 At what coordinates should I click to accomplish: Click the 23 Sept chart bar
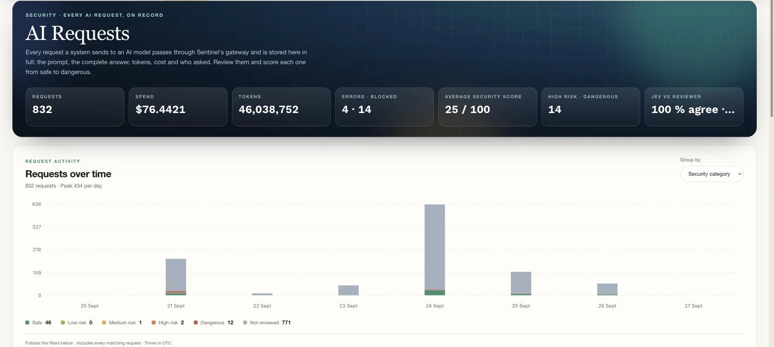tap(348, 290)
